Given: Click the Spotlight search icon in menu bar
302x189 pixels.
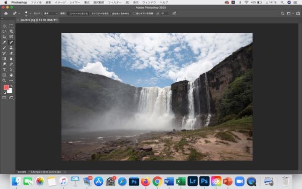Looking at the screenshot, I should (282, 3).
